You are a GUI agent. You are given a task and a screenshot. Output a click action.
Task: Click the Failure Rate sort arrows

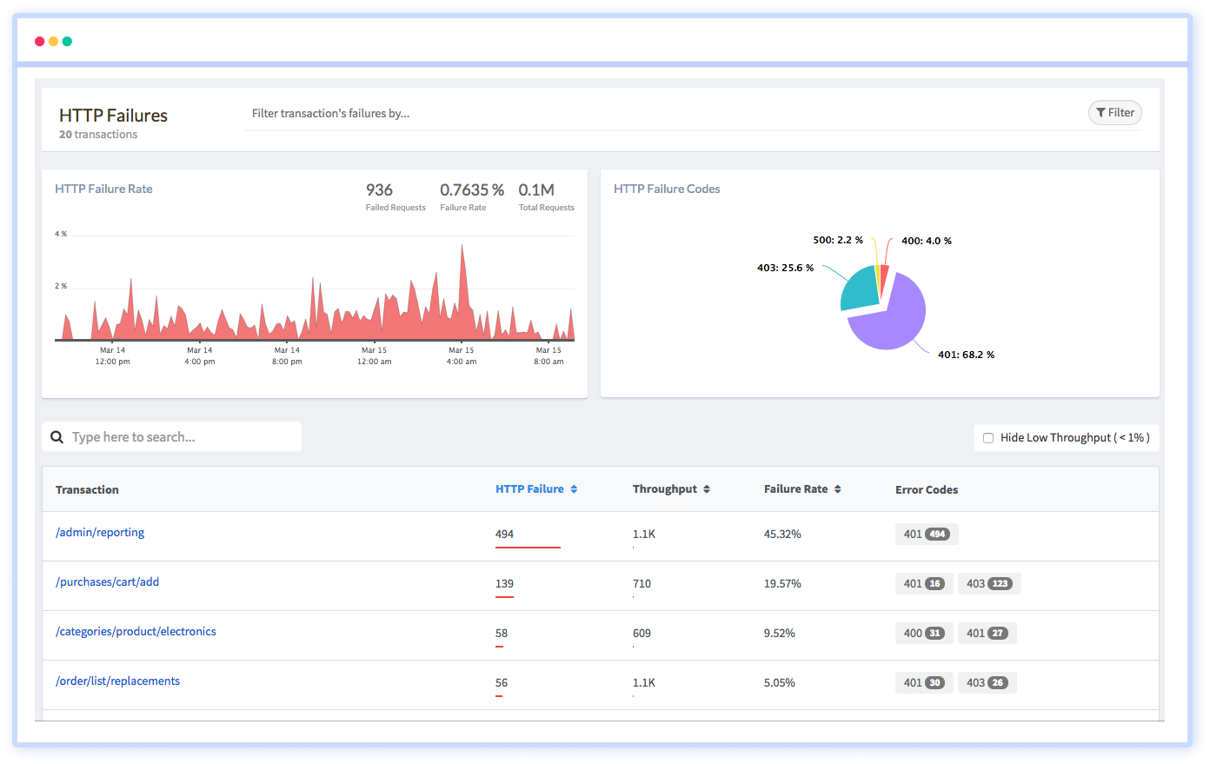tap(836, 488)
